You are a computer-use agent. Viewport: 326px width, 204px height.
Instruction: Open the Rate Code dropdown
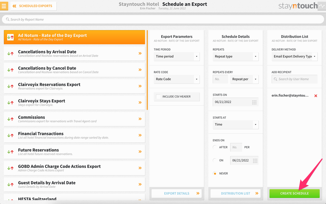click(177, 79)
